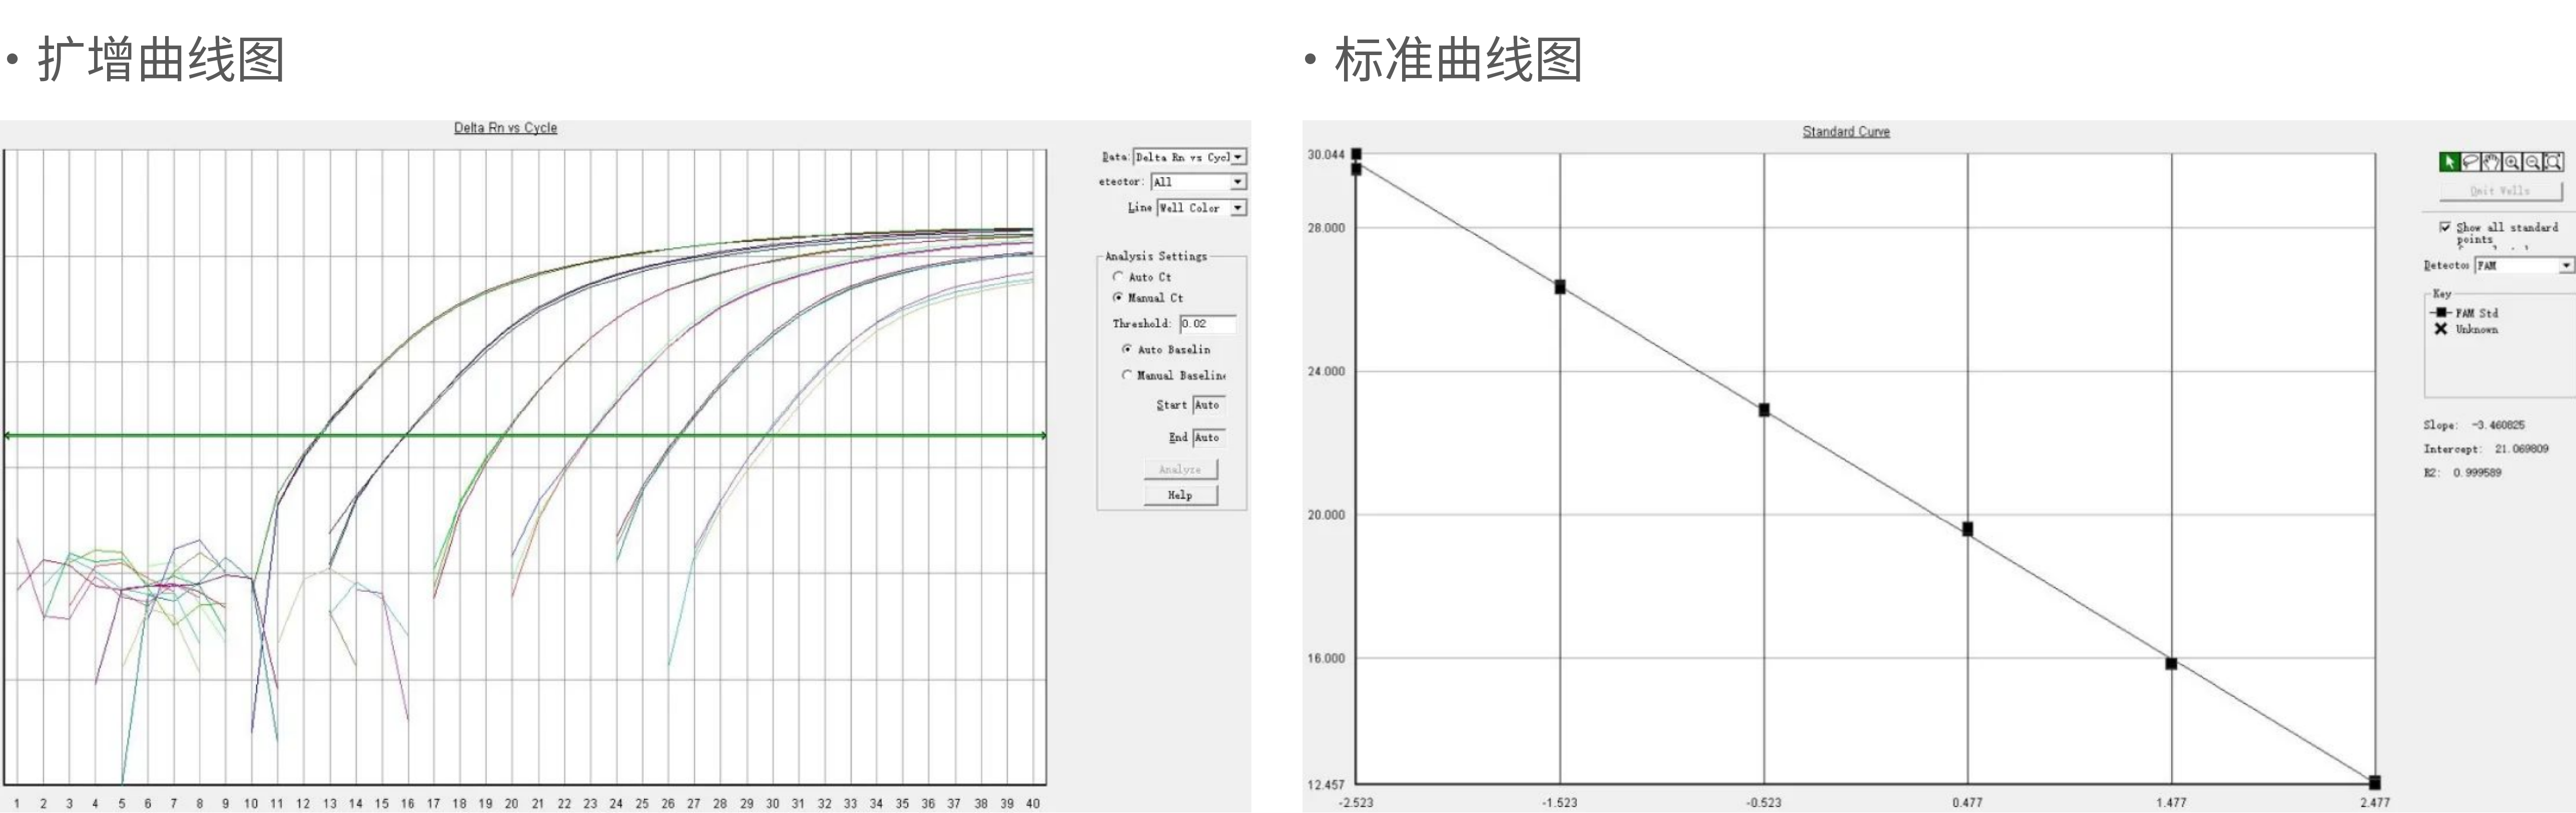Select the lasso selection tool
Screen dimensions: 2576x813
[2470, 162]
